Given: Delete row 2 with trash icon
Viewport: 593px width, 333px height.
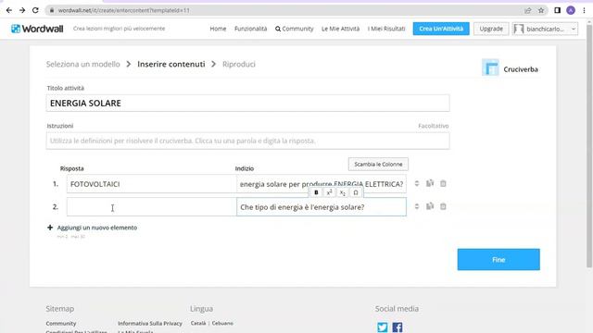Looking at the screenshot, I should click(x=443, y=206).
